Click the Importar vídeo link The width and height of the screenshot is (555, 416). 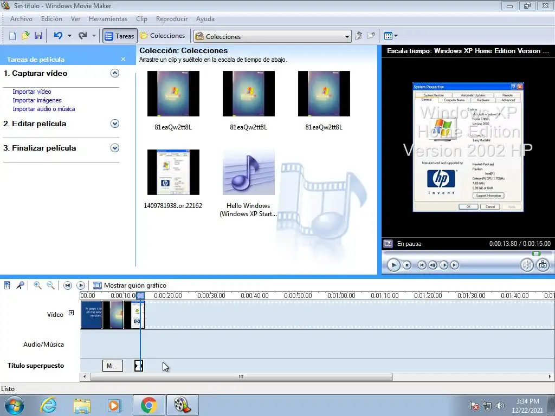(32, 92)
